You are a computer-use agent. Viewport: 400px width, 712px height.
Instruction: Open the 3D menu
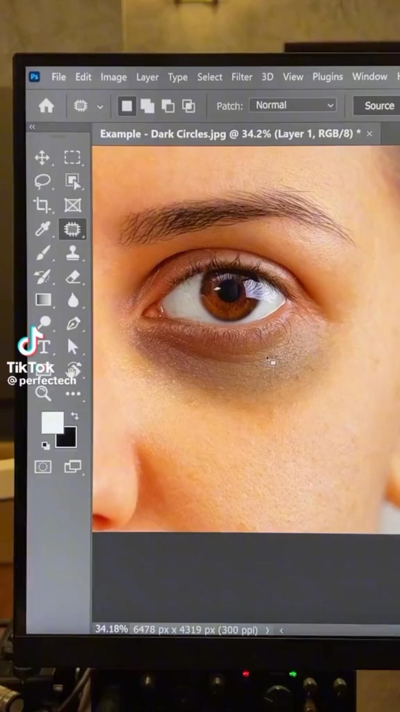point(267,77)
